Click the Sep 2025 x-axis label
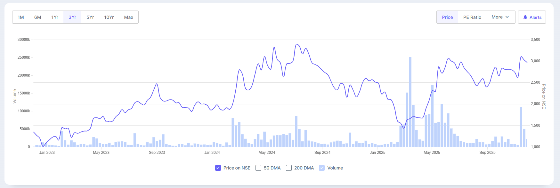 (487, 153)
